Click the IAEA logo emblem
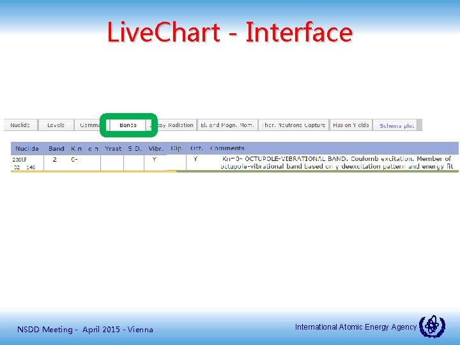 [x=432, y=326]
